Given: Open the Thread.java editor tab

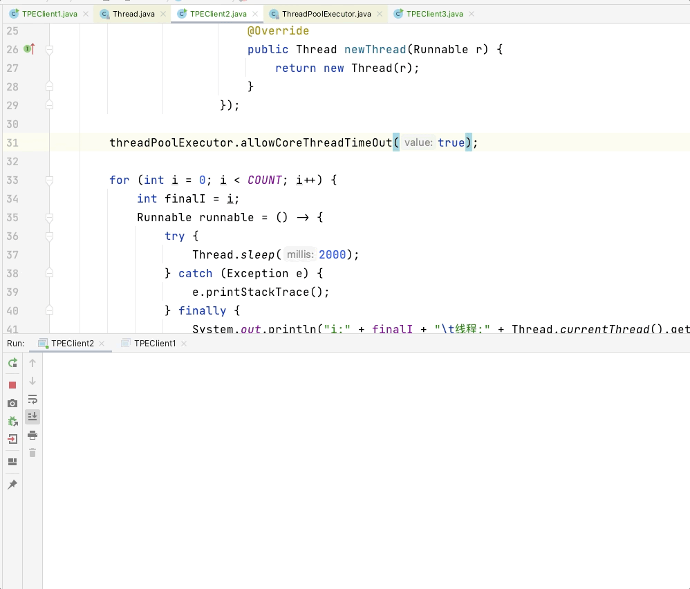Looking at the screenshot, I should (x=133, y=14).
